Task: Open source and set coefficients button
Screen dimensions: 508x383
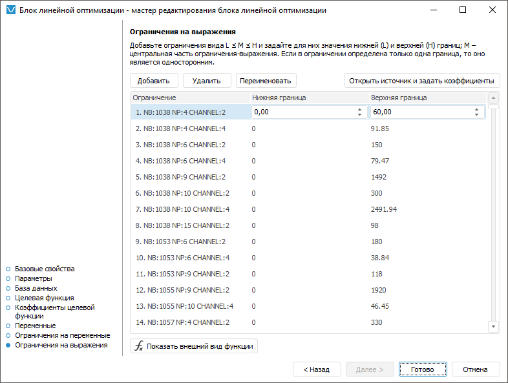Action: pos(421,81)
